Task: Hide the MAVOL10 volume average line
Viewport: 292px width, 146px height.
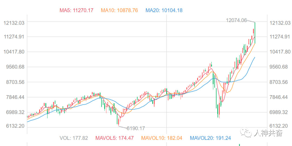Action: (162, 138)
